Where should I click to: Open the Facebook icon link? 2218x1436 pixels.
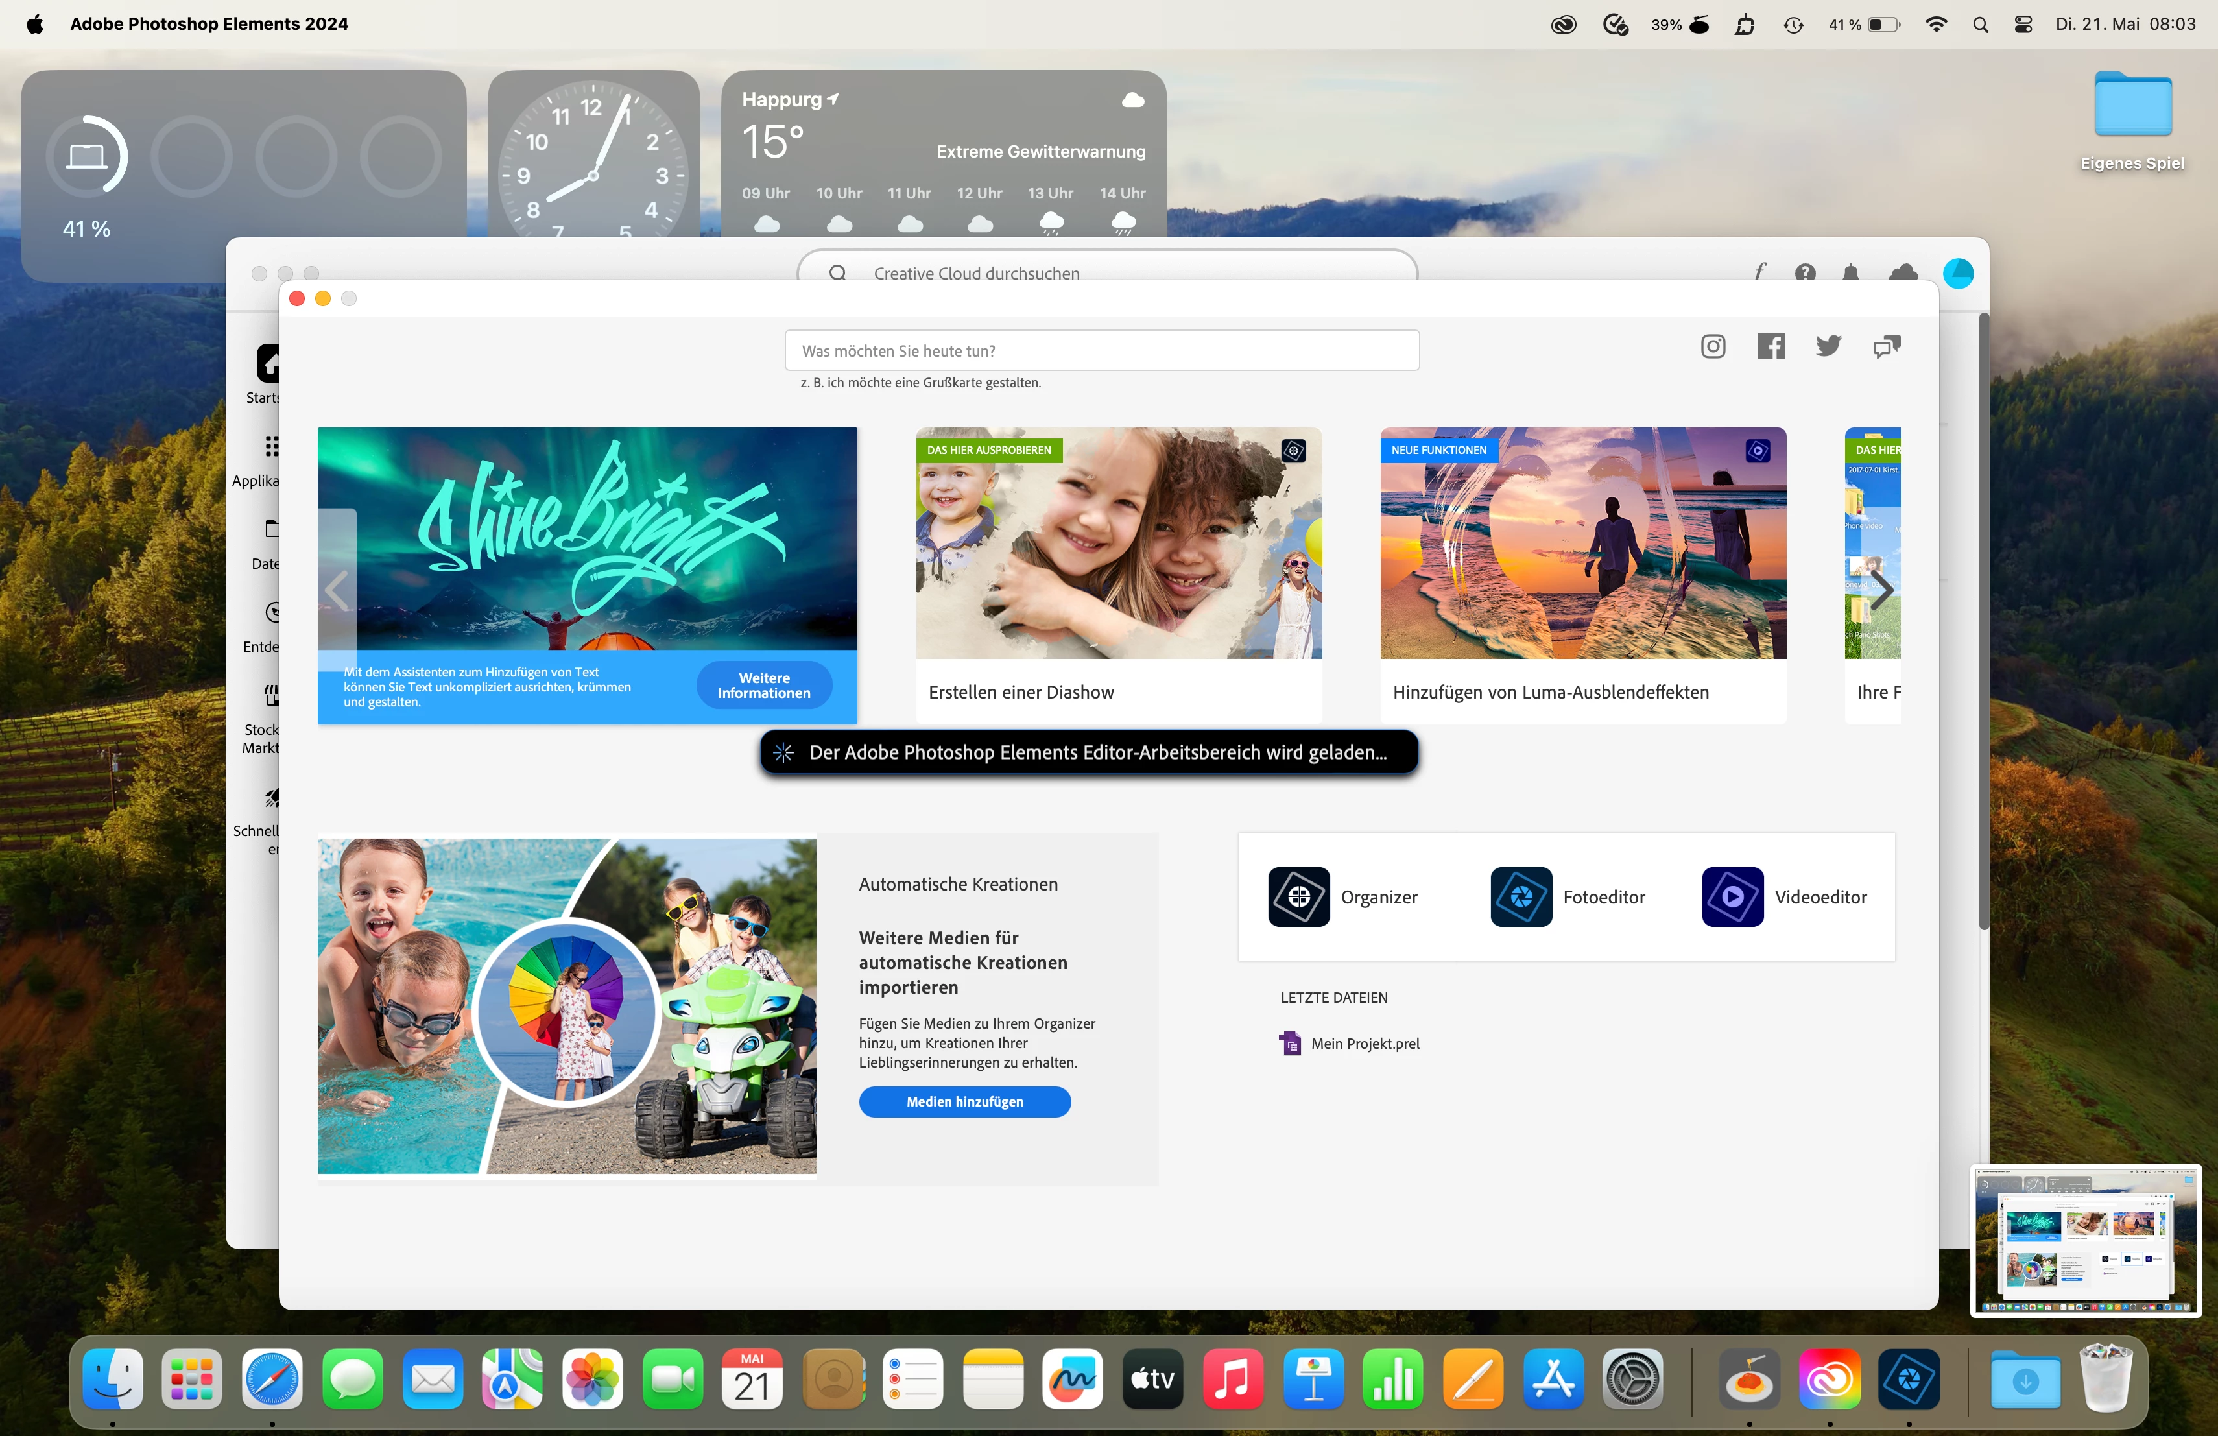(x=1771, y=346)
